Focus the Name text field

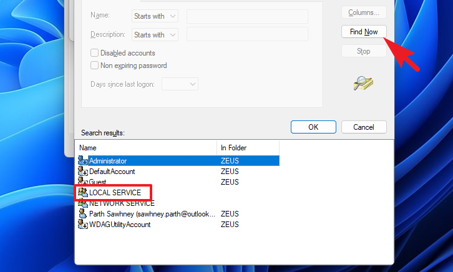247,16
